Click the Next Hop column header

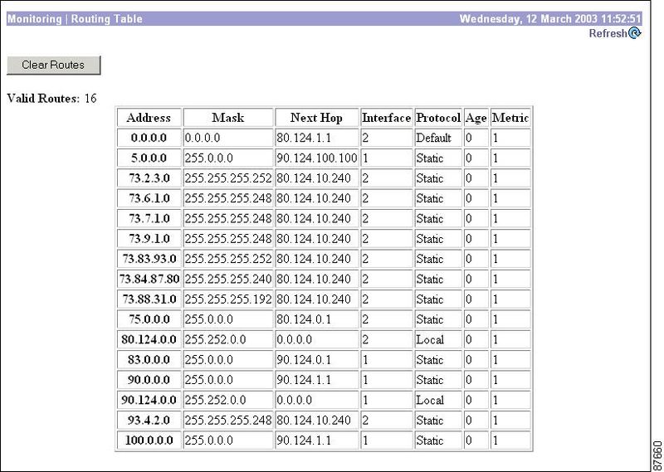coord(316,118)
